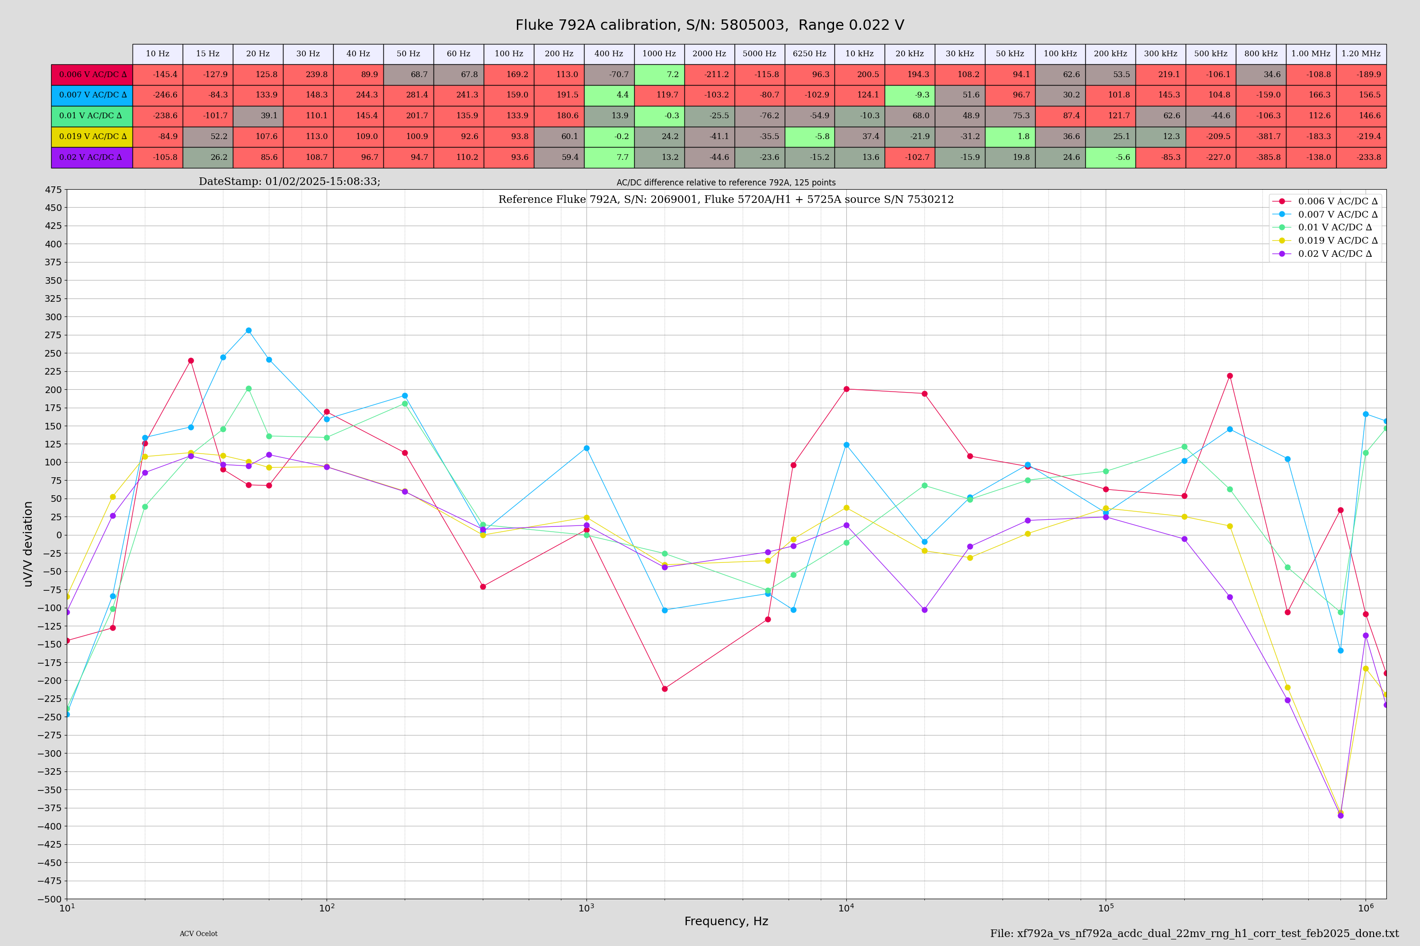
Task: Click the purple 0.02 V AC/DC Δ table row label
Action: point(92,158)
